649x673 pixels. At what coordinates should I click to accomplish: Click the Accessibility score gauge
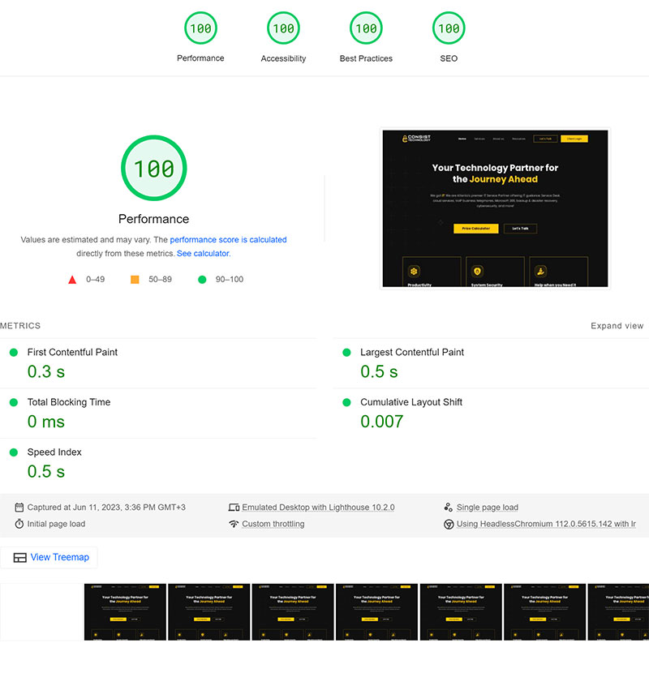tap(283, 28)
